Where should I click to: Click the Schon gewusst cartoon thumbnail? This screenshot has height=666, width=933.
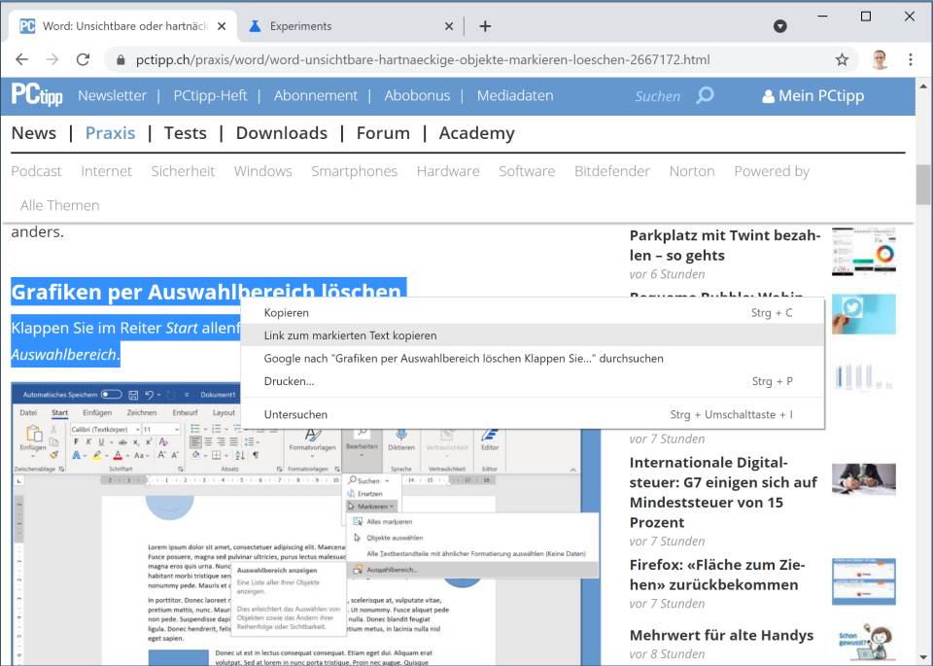(x=863, y=644)
